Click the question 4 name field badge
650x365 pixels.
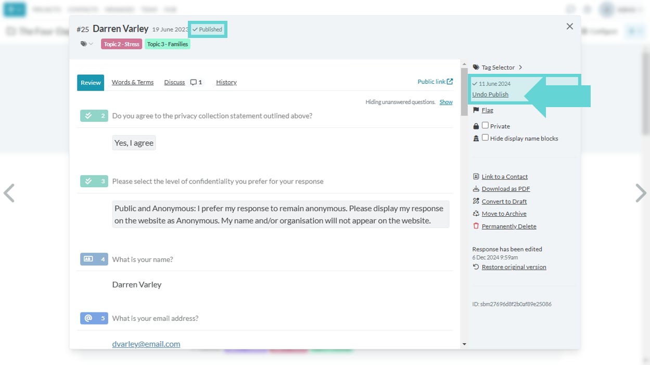[94, 259]
